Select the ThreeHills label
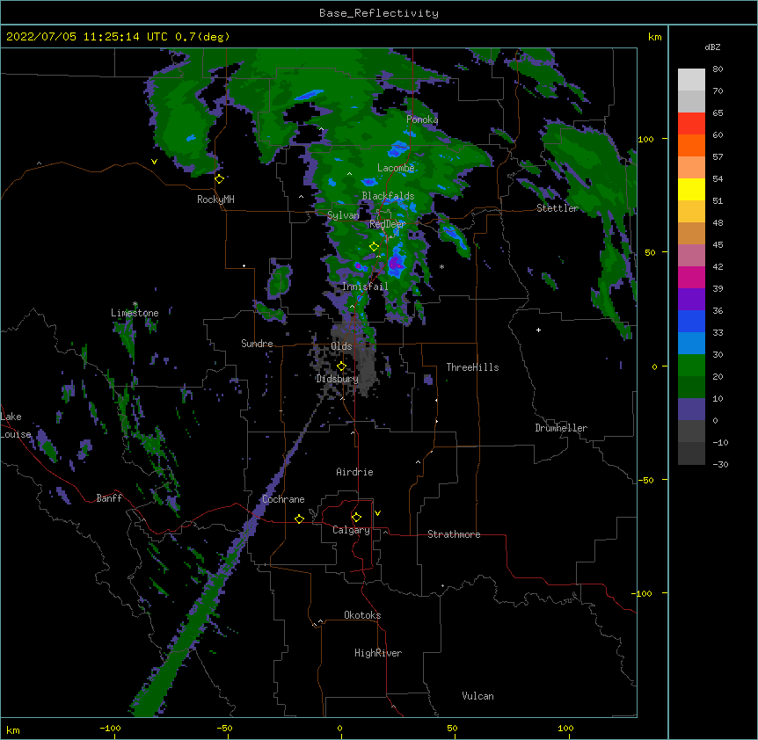The width and height of the screenshot is (758, 740). coord(472,367)
